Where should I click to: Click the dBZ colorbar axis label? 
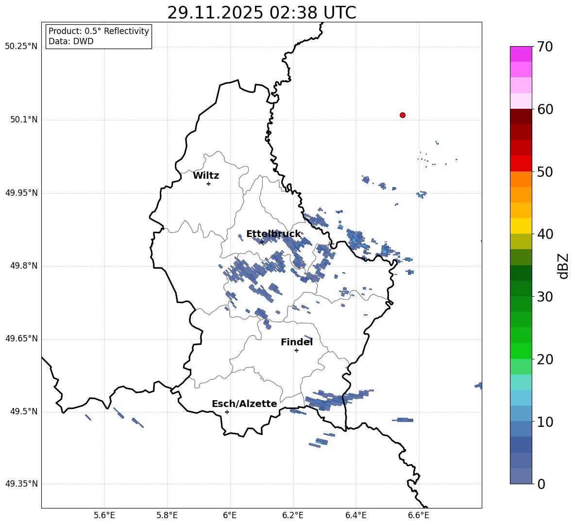(563, 266)
